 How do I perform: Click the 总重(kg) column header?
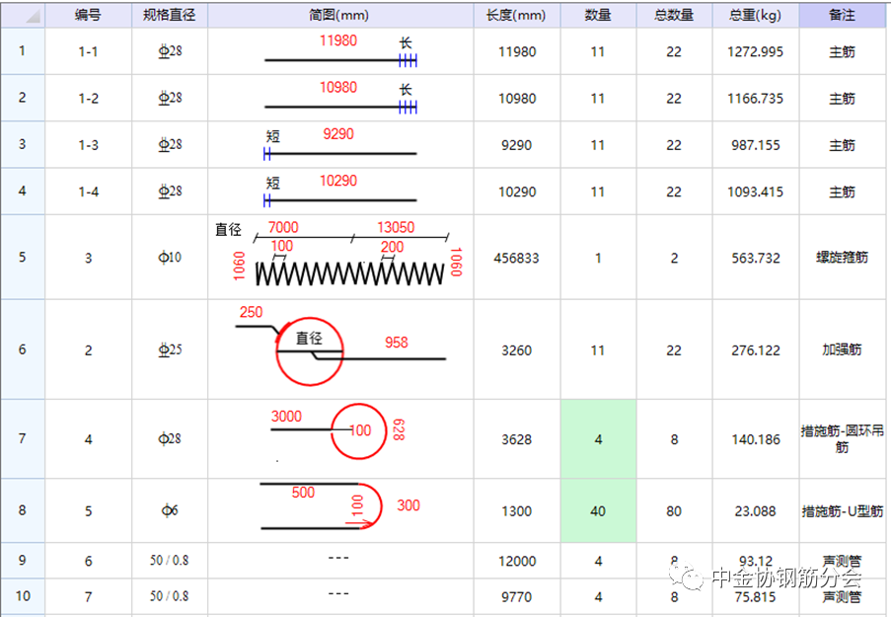click(755, 16)
